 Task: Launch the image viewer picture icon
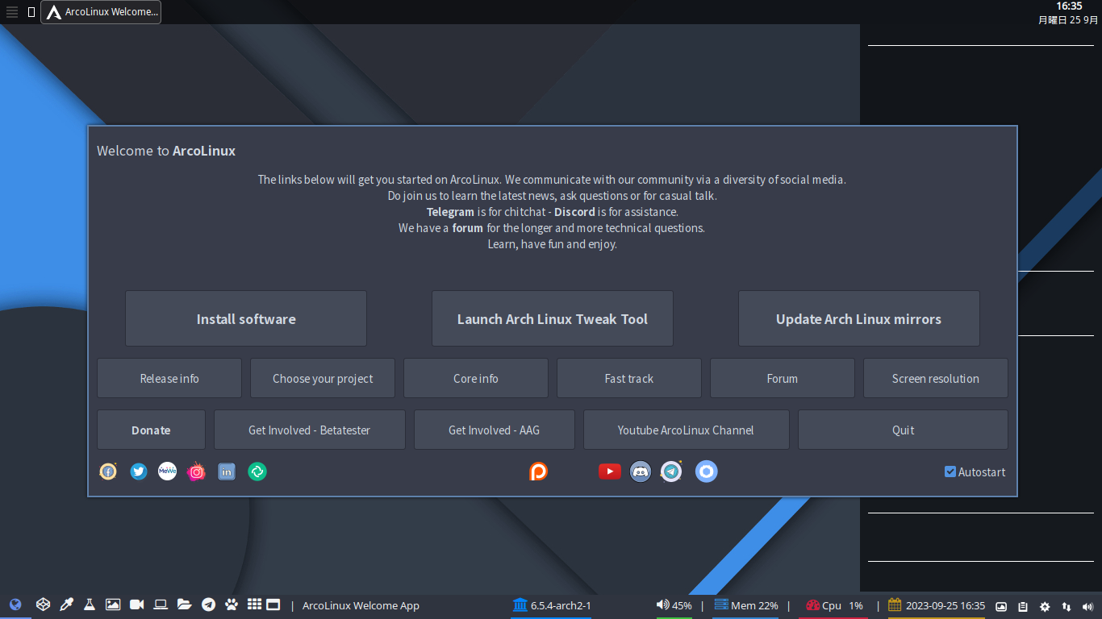point(113,604)
